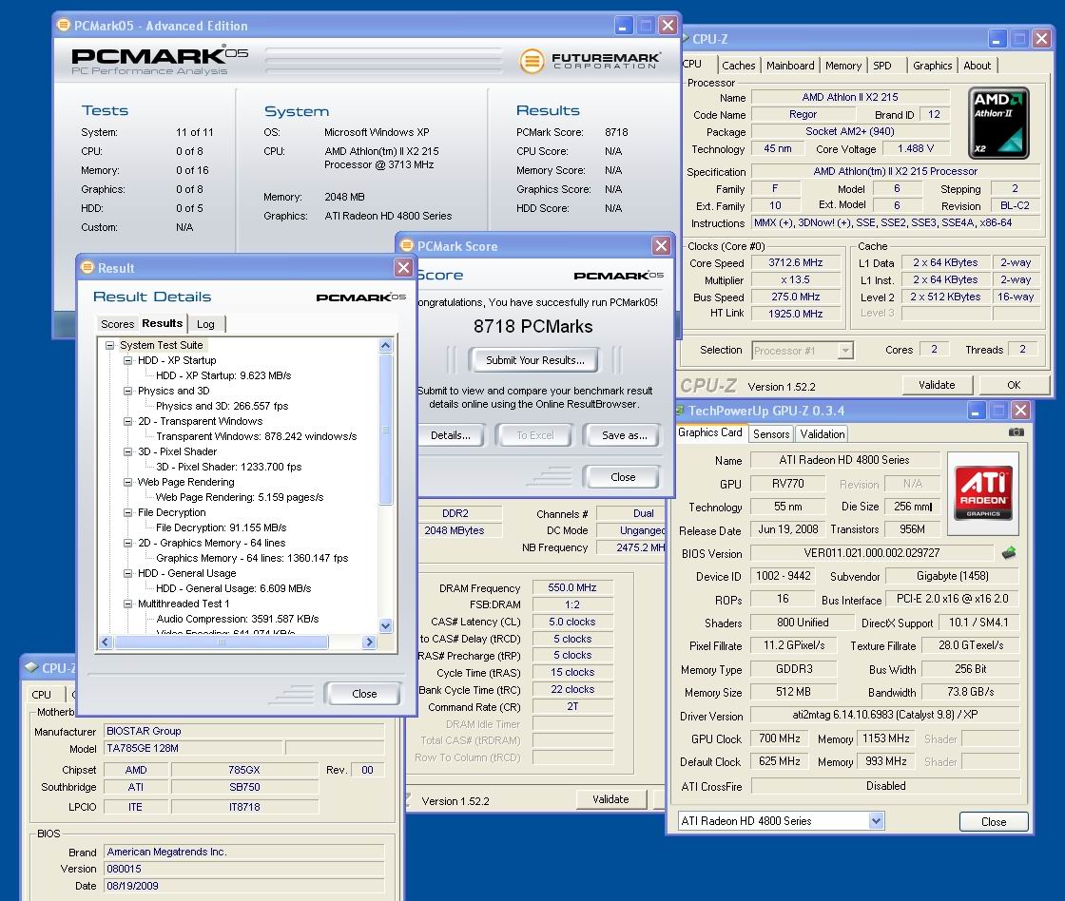Click the GPU-Z Driver Version field

pos(885,715)
